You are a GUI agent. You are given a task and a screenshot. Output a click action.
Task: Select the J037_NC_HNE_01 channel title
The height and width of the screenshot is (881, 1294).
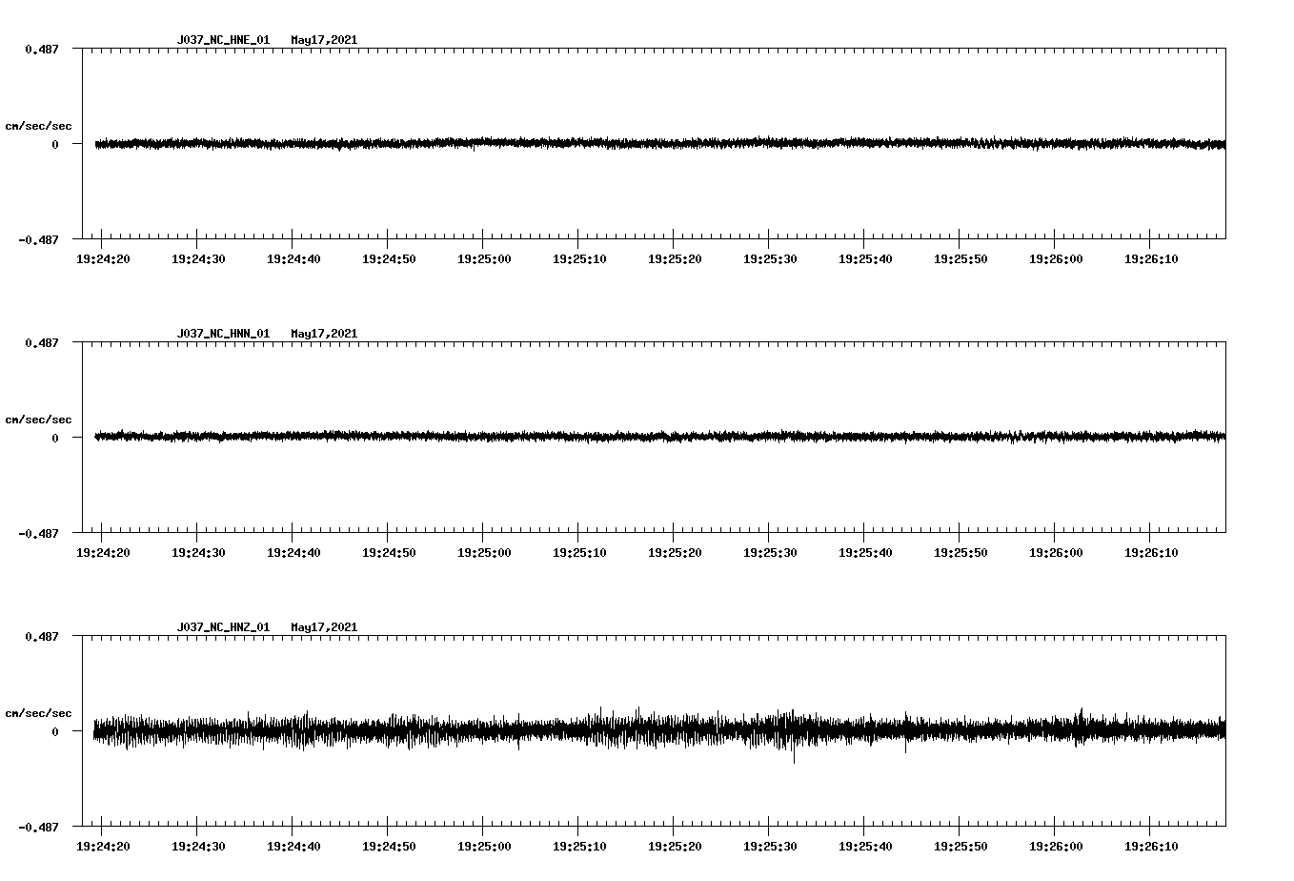click(222, 40)
